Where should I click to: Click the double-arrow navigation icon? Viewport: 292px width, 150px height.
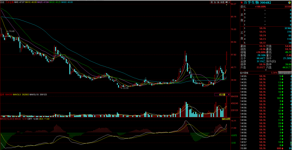coord(227,2)
